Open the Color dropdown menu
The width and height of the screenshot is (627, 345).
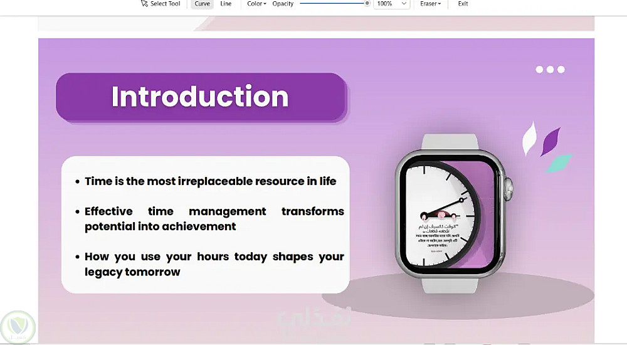256,4
